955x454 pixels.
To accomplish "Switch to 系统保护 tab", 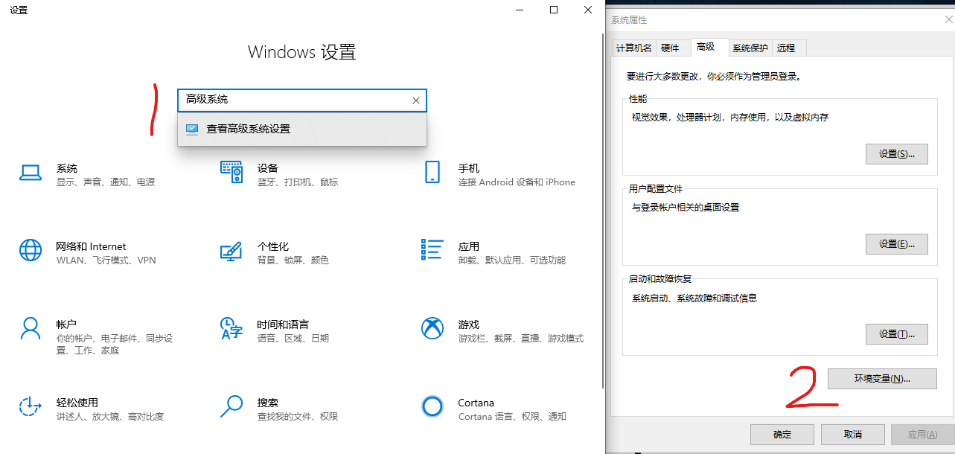I will [x=750, y=48].
